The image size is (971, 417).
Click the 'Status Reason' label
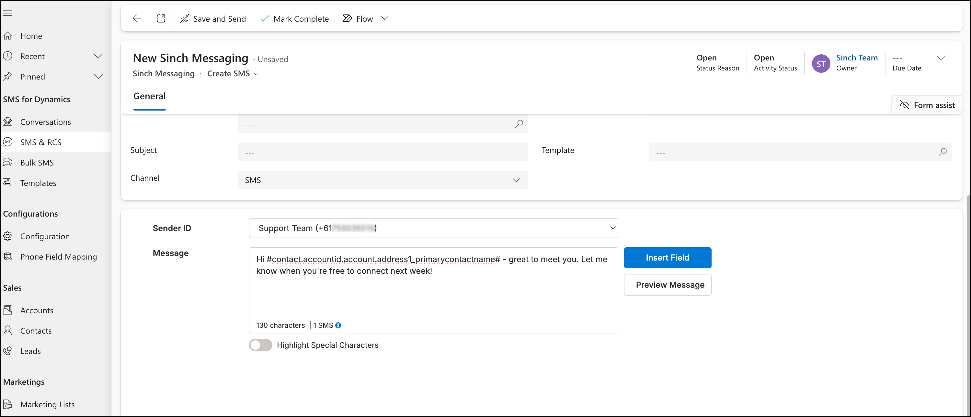click(718, 68)
